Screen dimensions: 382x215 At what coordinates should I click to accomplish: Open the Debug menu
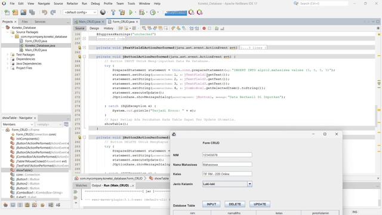(95, 4)
